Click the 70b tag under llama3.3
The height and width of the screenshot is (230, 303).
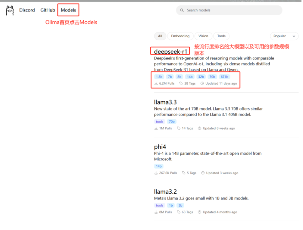coord(172,122)
